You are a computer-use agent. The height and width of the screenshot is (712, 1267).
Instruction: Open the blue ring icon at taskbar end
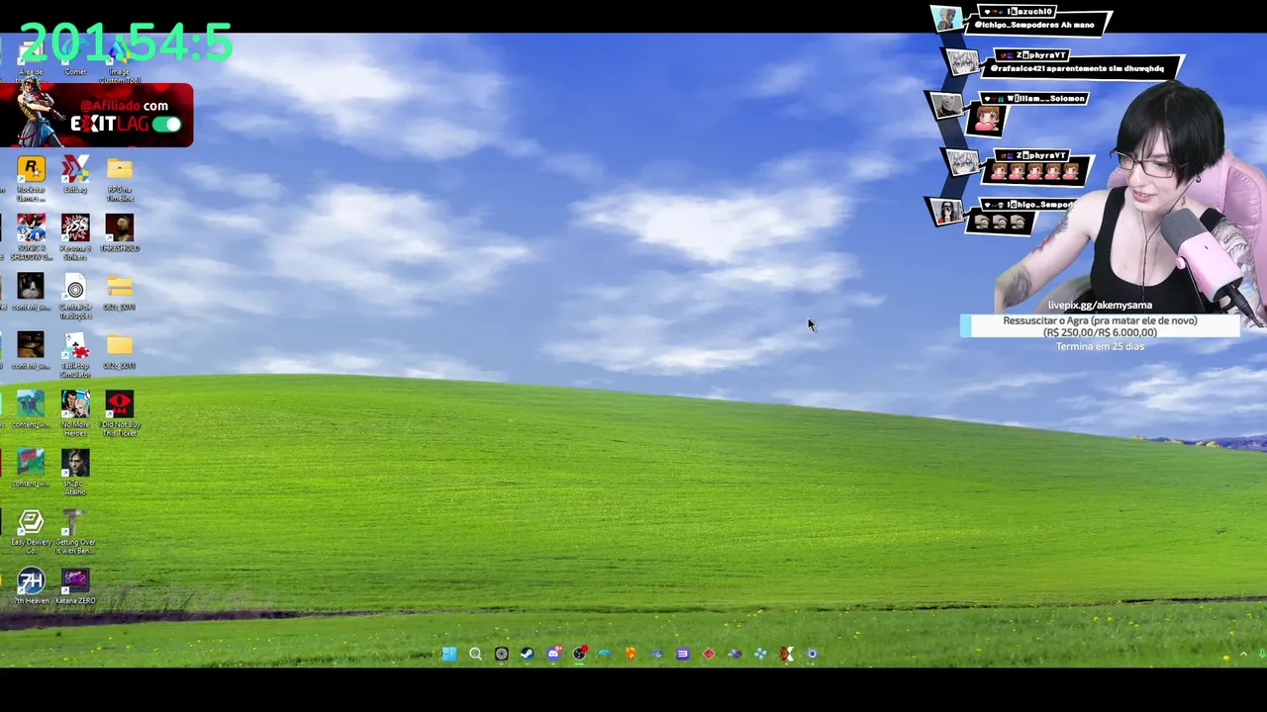point(812,654)
